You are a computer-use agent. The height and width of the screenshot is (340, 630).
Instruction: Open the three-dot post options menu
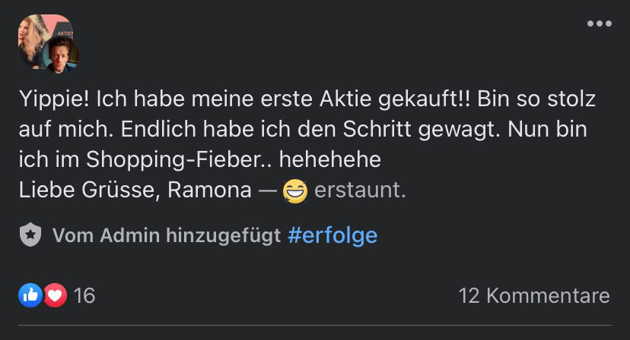click(599, 24)
